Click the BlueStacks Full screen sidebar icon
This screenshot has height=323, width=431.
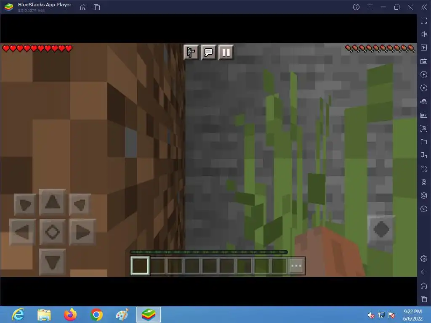[x=424, y=21]
